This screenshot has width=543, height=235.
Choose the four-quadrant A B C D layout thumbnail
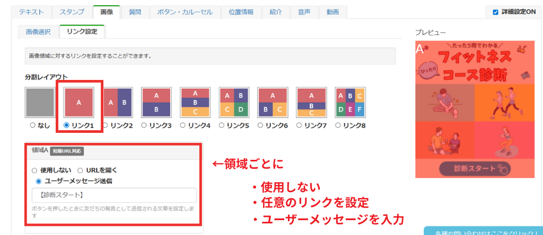[234, 103]
